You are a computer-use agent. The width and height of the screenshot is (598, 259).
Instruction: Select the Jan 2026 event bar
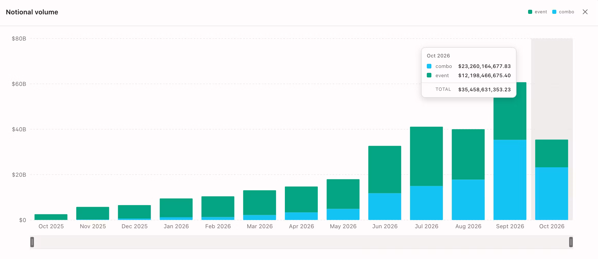[176, 208]
